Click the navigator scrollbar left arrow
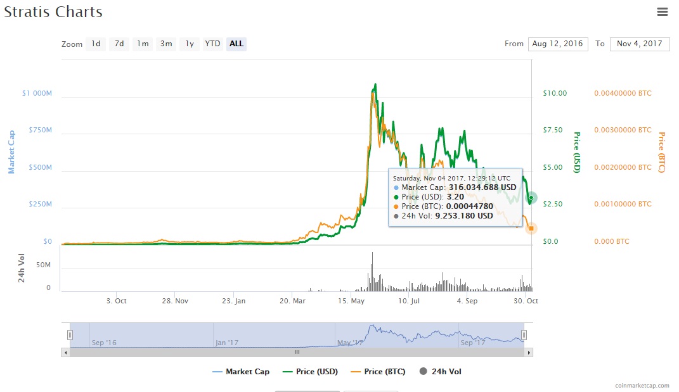This screenshot has height=392, width=679. coord(65,353)
